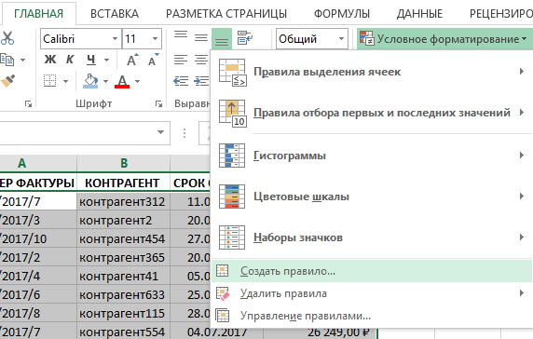Screen dimensions: 533x339
Task: Toggle underline Ч formatting
Action: pyautogui.click(x=90, y=60)
